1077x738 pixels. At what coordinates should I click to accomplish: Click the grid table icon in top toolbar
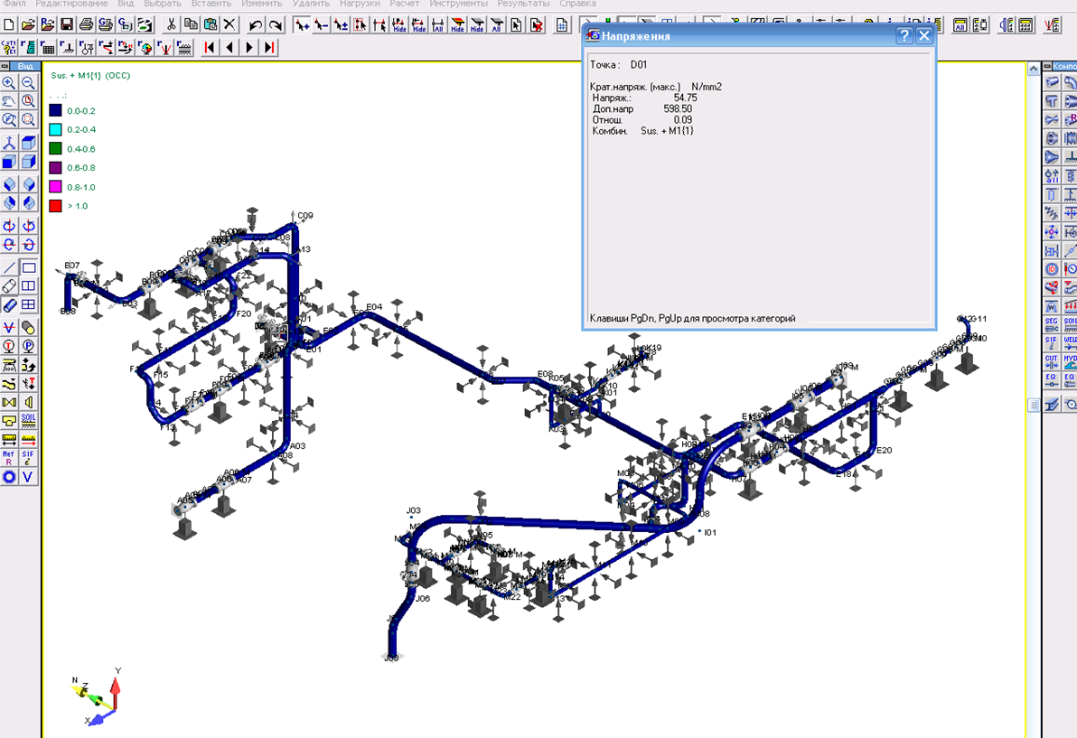(562, 24)
